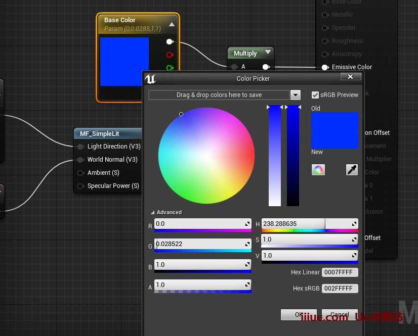Image resolution: width=418 pixels, height=336 pixels.
Task: Click the Emissive Color input pin
Action: 325,67
